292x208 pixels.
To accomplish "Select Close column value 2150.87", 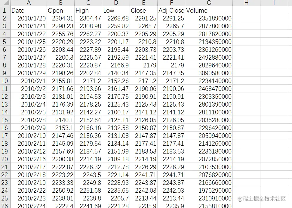I will (x=143, y=128).
